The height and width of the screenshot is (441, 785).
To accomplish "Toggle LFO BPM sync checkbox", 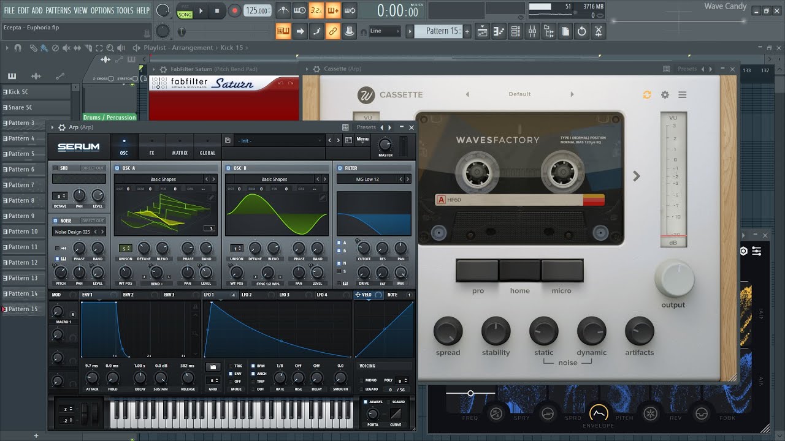I will [253, 366].
